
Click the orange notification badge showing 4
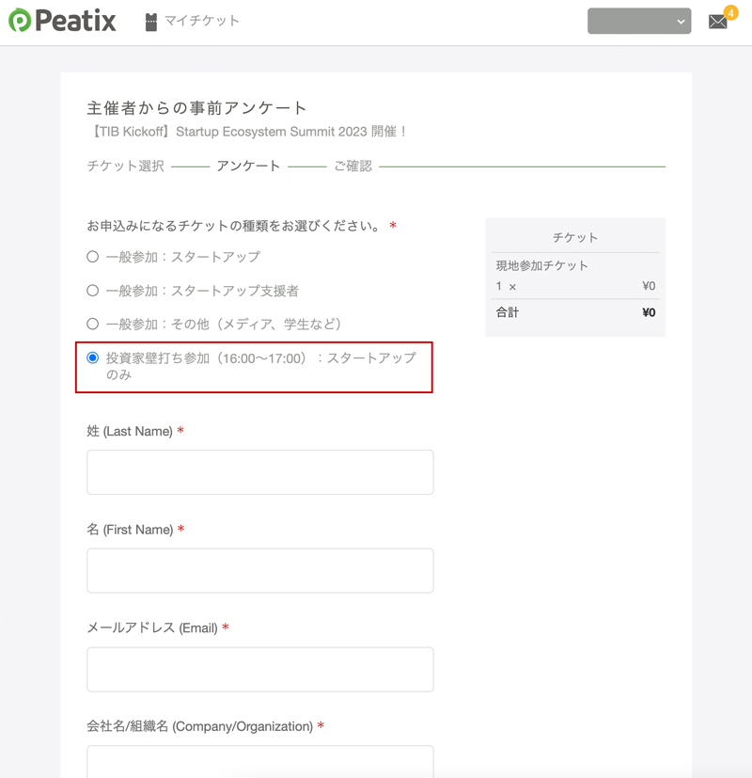coord(730,12)
